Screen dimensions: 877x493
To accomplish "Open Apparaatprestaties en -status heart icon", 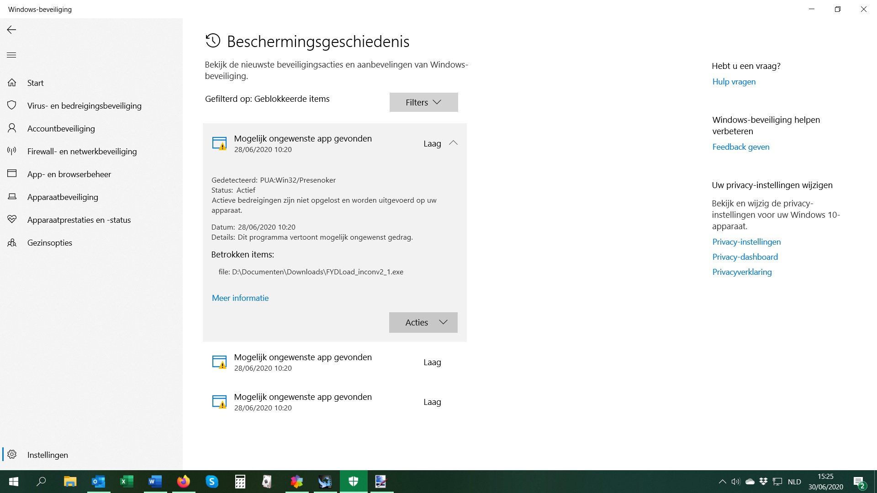I will [12, 220].
